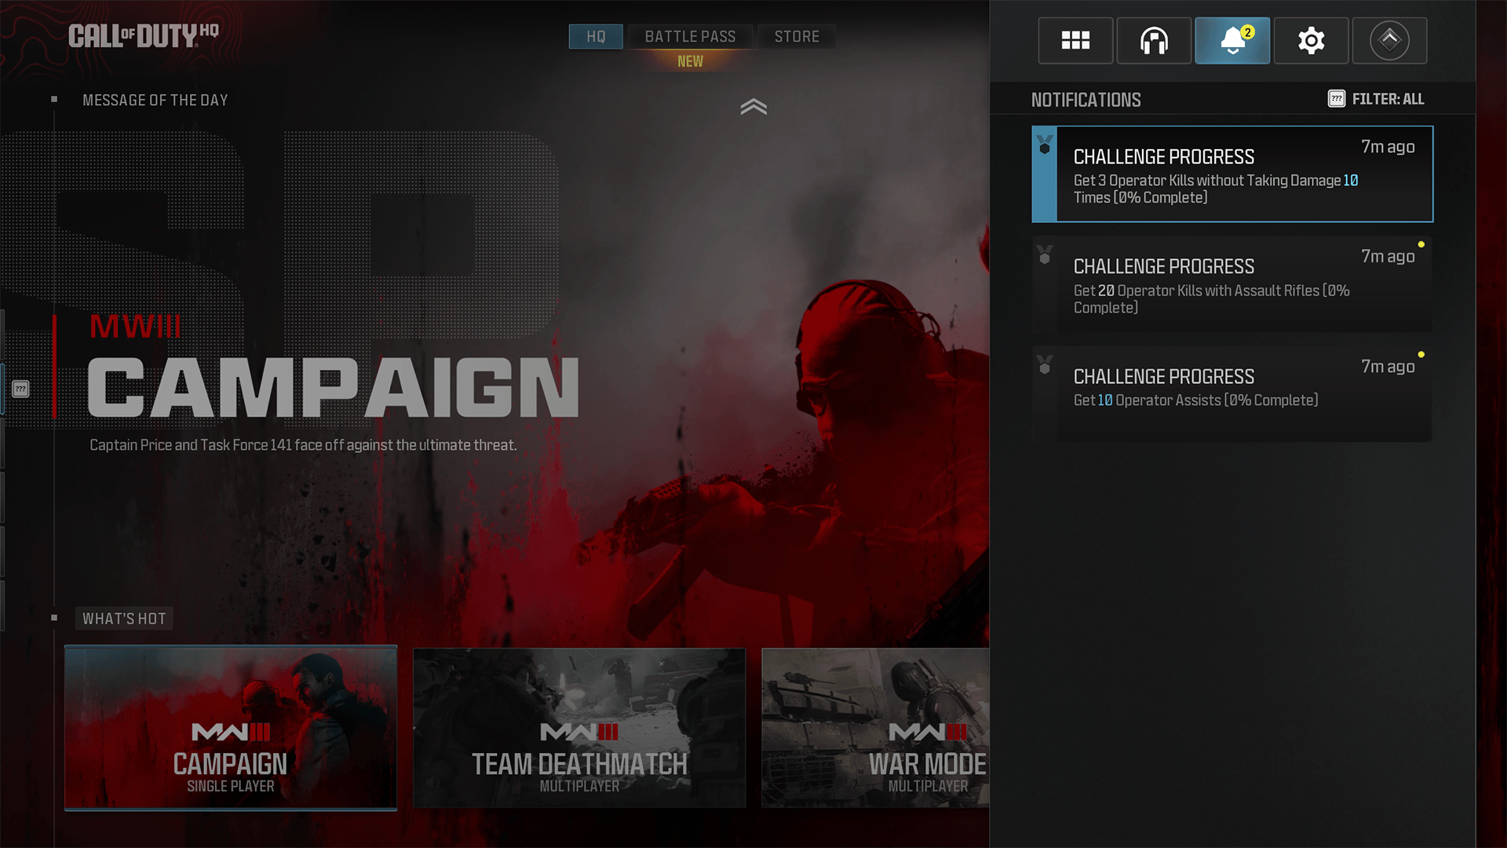Click the HQ navigation button
Viewport: 1507px width, 848px height.
coord(597,36)
